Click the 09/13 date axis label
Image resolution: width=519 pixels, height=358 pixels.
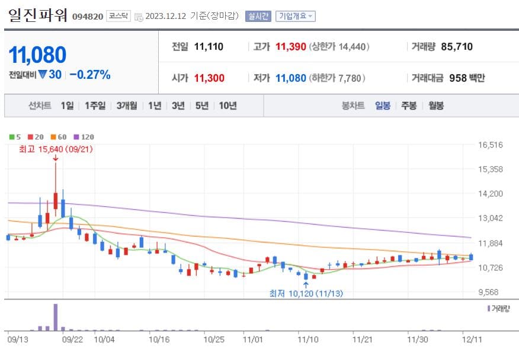pos(18,340)
